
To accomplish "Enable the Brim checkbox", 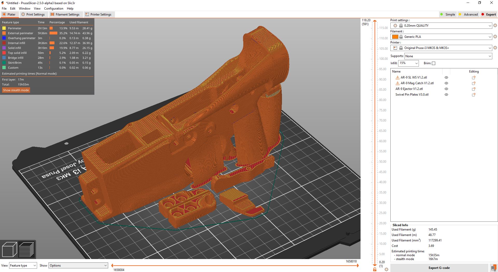I will point(433,63).
